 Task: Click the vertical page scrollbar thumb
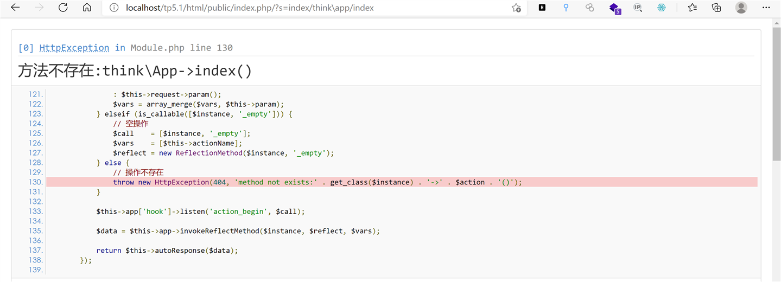[x=776, y=94]
